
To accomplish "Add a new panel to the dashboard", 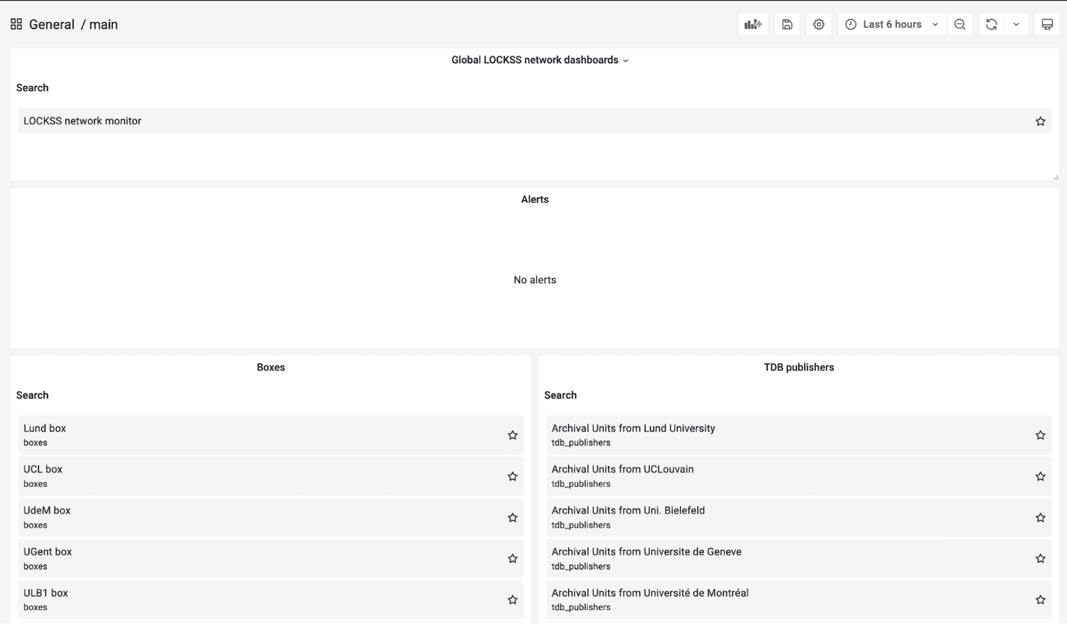I will pyautogui.click(x=752, y=24).
